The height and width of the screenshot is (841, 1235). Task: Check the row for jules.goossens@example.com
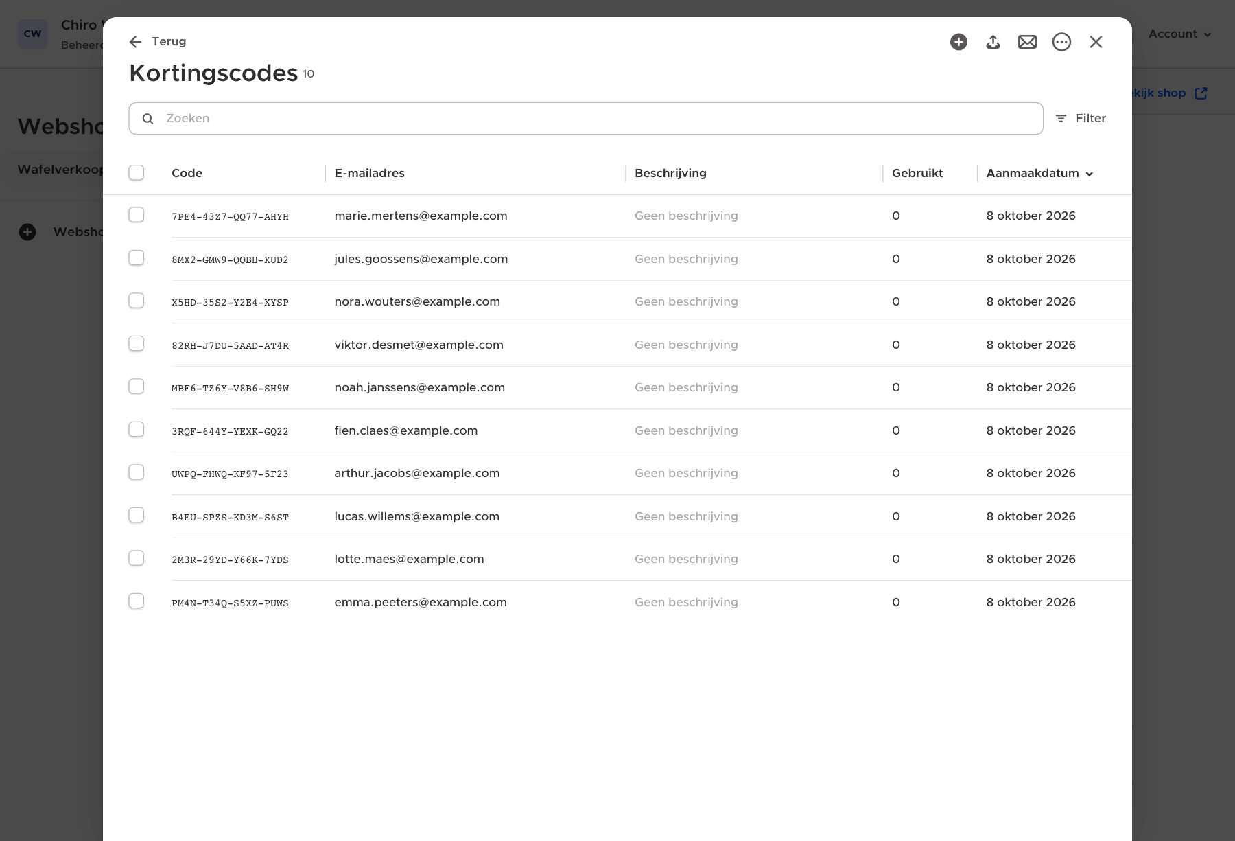pos(137,257)
